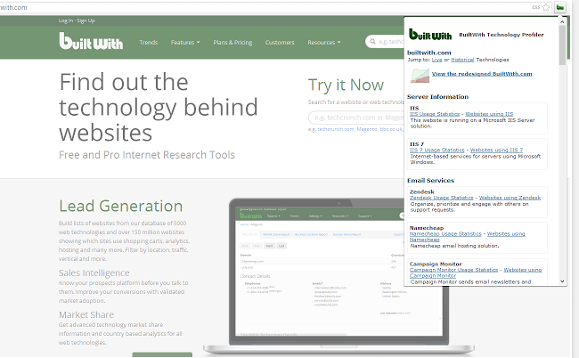The width and height of the screenshot is (579, 358).
Task: Bookmark this page with the star icon
Action: pos(545,6)
